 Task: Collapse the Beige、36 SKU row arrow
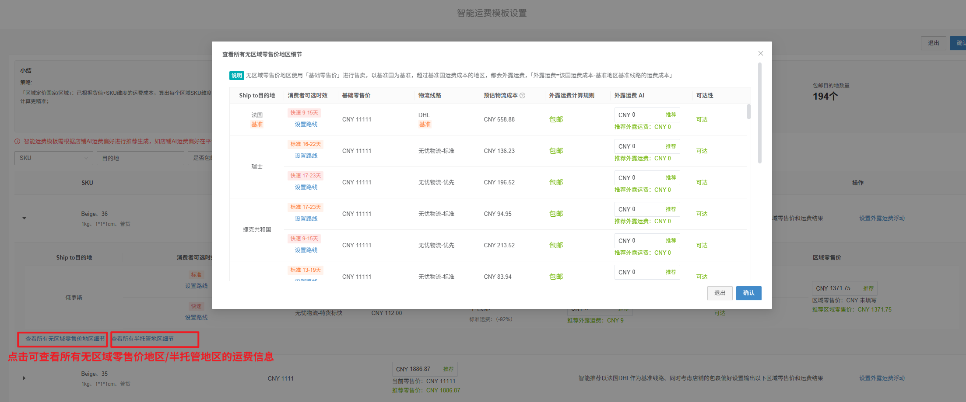(25, 218)
